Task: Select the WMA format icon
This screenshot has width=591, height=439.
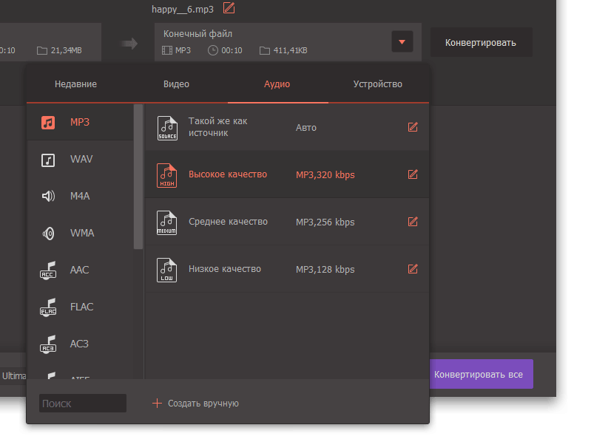Action: (x=48, y=234)
